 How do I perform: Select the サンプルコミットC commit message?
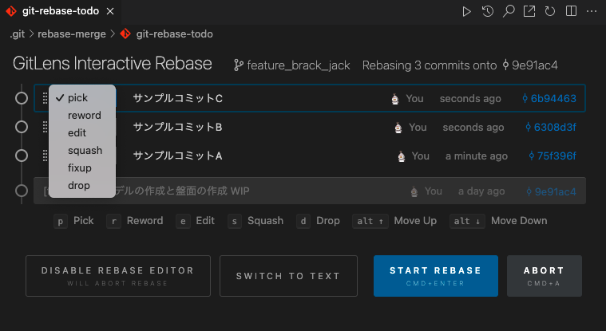(x=178, y=98)
